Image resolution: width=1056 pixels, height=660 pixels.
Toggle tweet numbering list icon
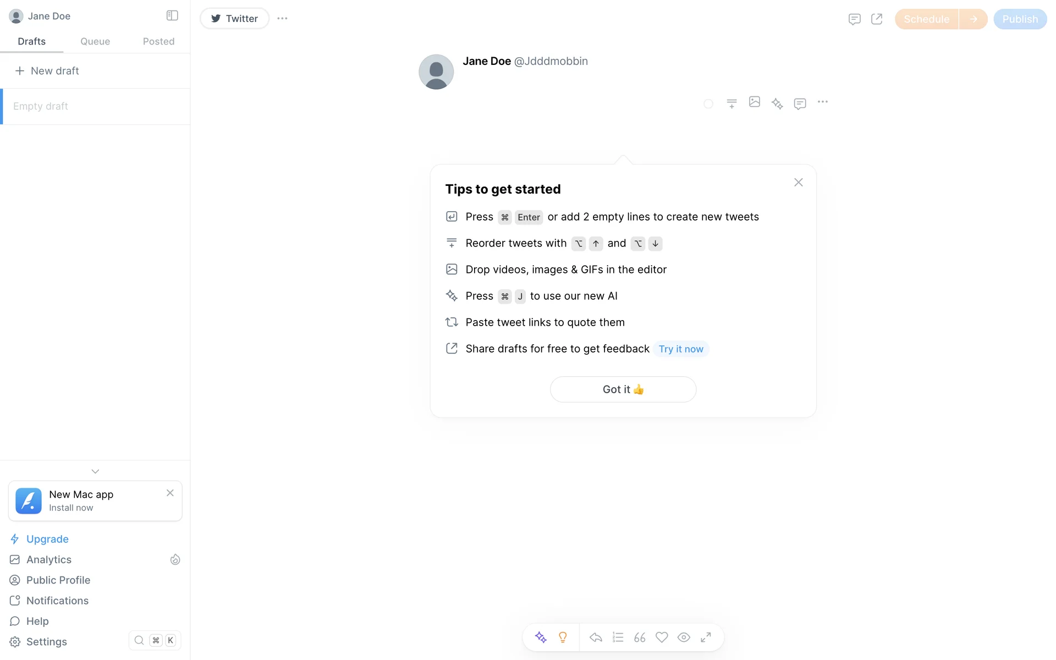coord(618,637)
